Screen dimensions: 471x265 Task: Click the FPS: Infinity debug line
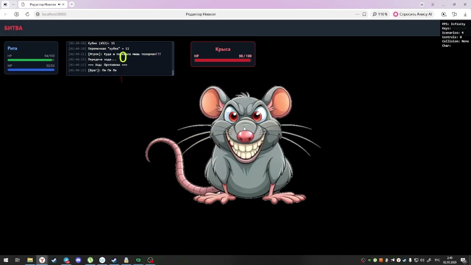coord(453,24)
